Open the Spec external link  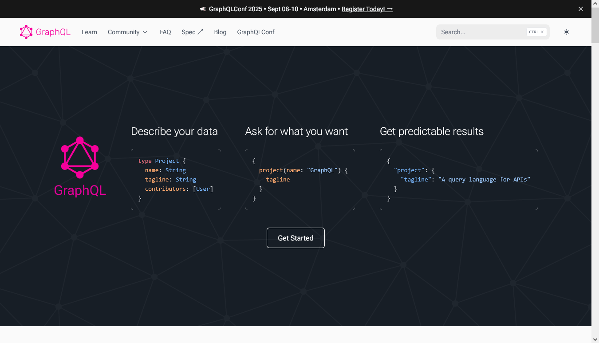point(192,32)
